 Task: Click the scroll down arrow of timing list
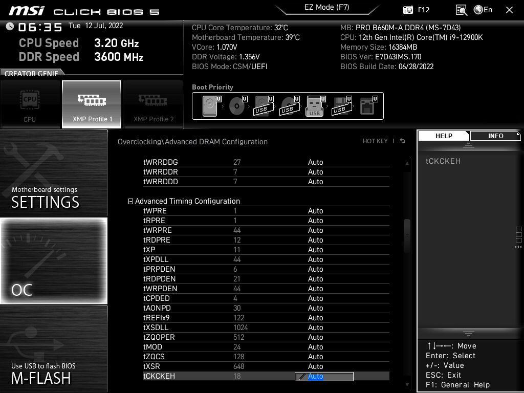(407, 385)
